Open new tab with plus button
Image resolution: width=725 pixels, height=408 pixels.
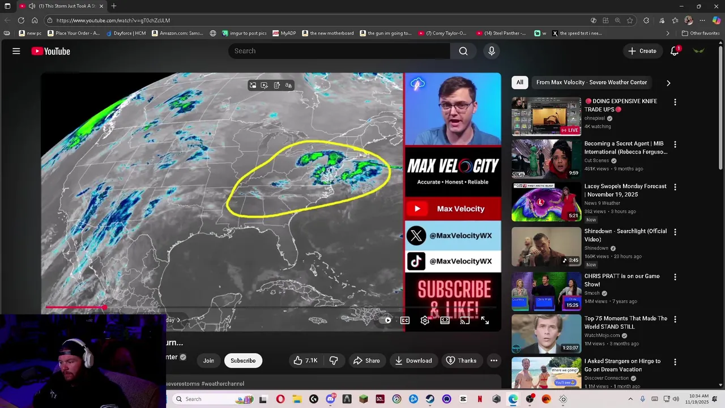[114, 6]
